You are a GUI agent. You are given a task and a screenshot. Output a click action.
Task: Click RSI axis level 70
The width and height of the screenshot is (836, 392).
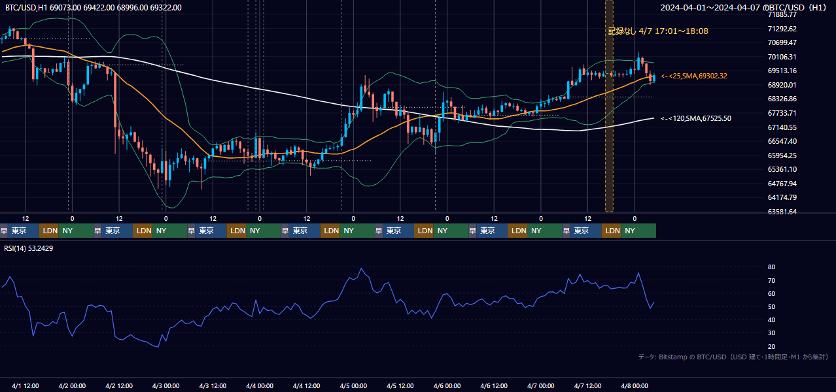pyautogui.click(x=771, y=280)
